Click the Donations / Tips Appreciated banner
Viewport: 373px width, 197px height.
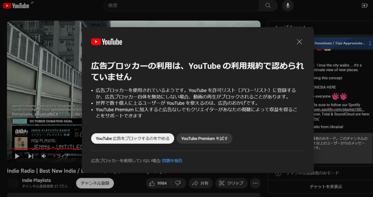(x=339, y=43)
